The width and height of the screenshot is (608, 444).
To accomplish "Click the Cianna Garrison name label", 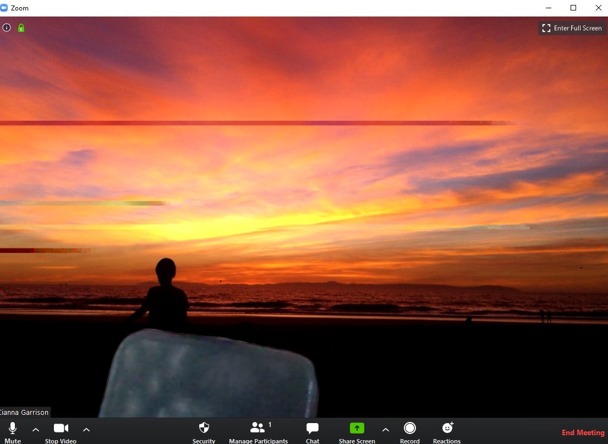I will pos(24,412).
